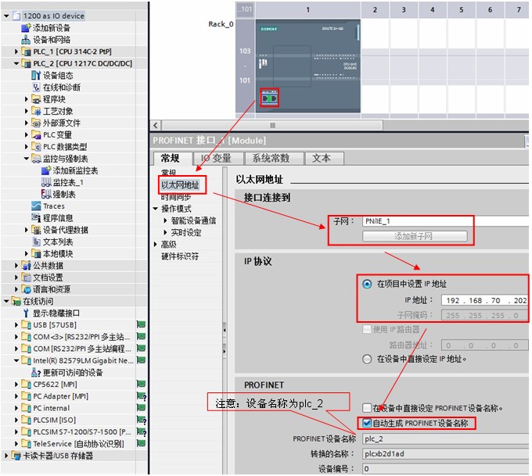The width and height of the screenshot is (532, 476).
Task: Select 以太网地址 in properties navigation
Action: coord(181,185)
